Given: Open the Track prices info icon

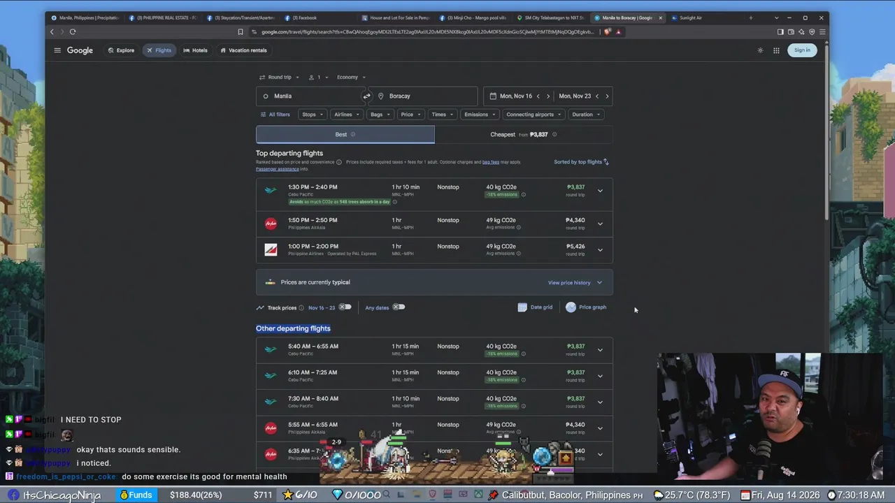Looking at the screenshot, I should [x=301, y=307].
